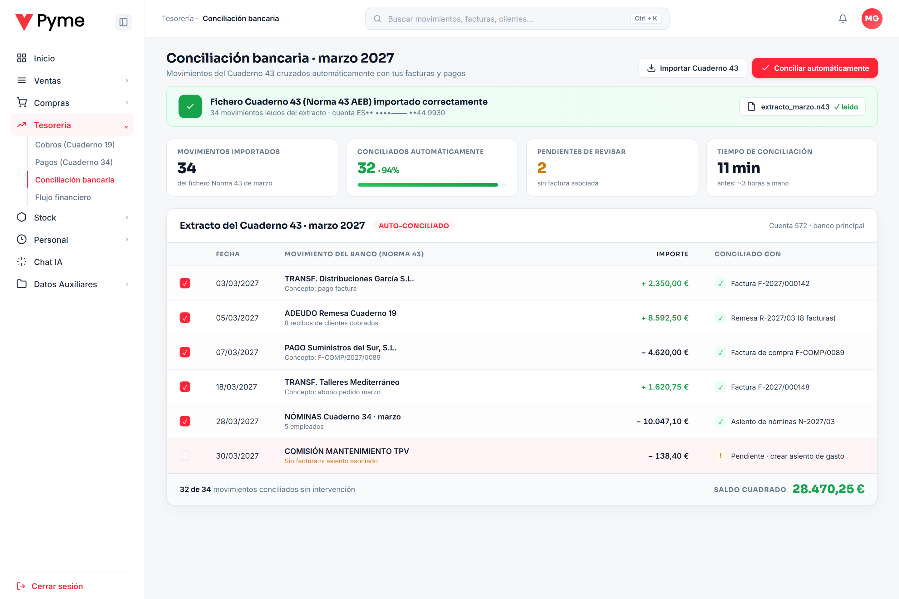This screenshot has height=599, width=899.
Task: Click the Datos Auxiliares folder icon
Action: coord(22,284)
